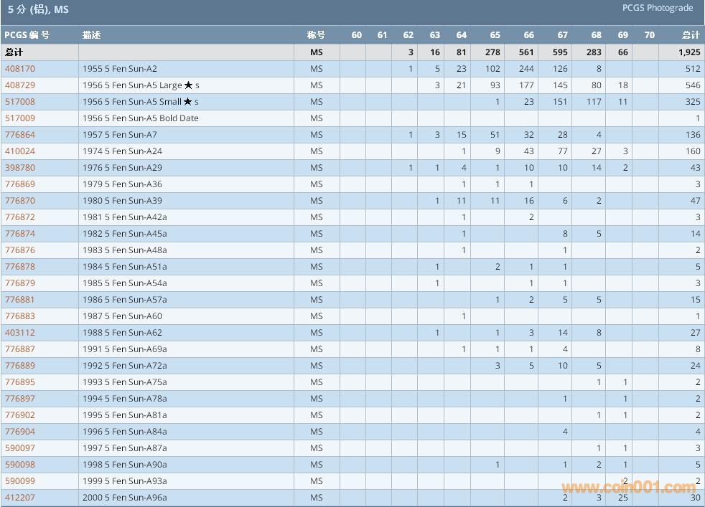Click the 总计 column header on right
Image resolution: width=705 pixels, height=507 pixels.
pyautogui.click(x=691, y=35)
